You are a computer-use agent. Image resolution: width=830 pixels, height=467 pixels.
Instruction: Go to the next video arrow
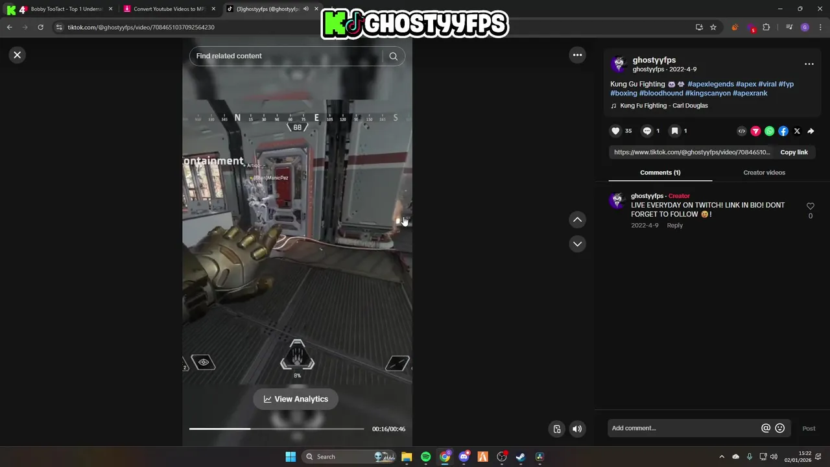click(x=577, y=244)
